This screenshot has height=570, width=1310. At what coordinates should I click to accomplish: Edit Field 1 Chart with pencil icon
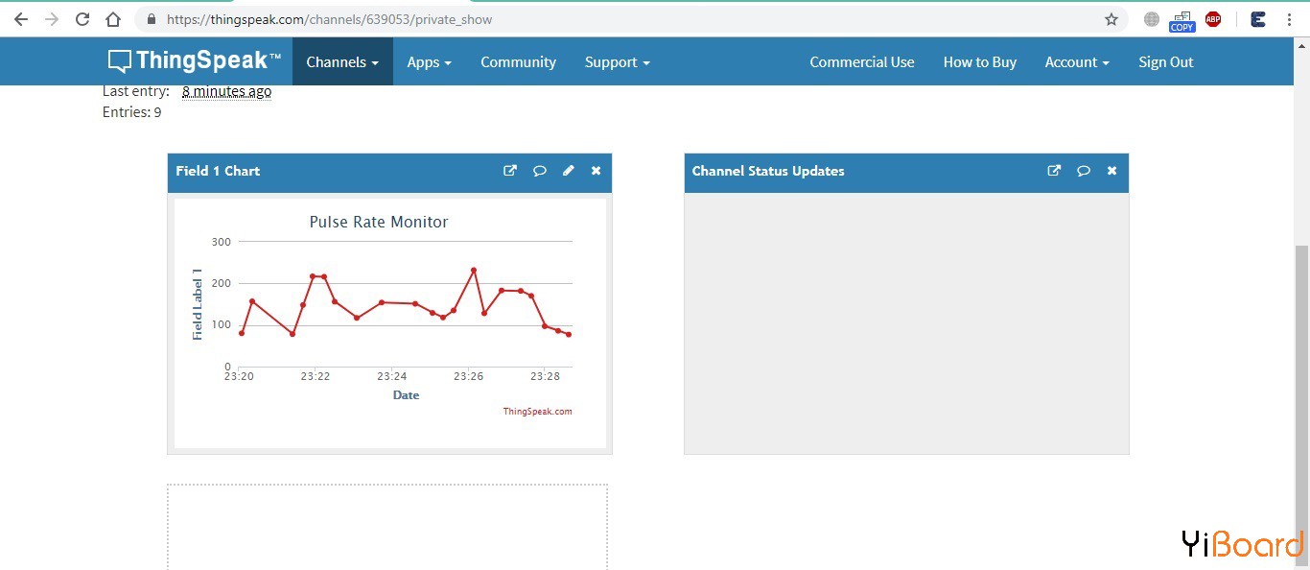point(569,171)
